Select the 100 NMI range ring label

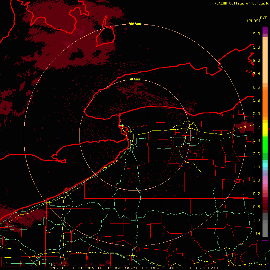(x=135, y=24)
